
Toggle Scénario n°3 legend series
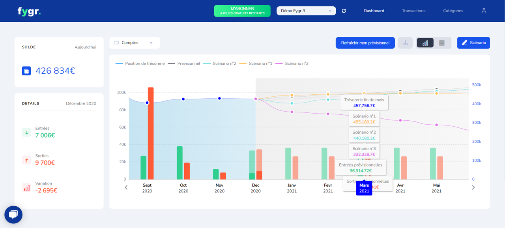[292, 64]
